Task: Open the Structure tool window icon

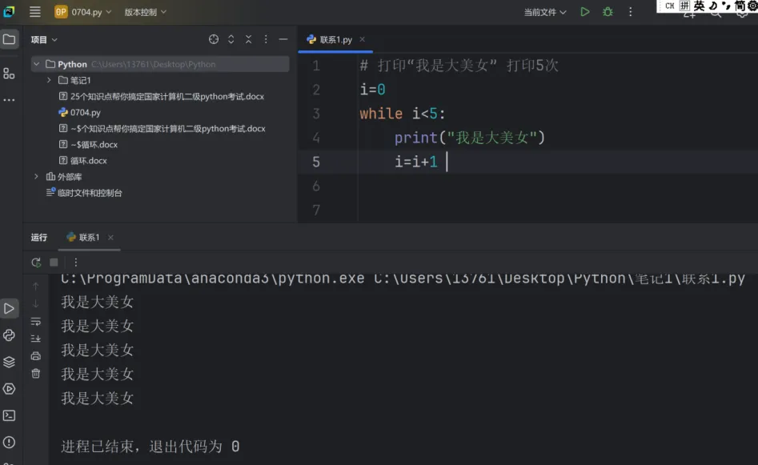Action: pyautogui.click(x=9, y=74)
